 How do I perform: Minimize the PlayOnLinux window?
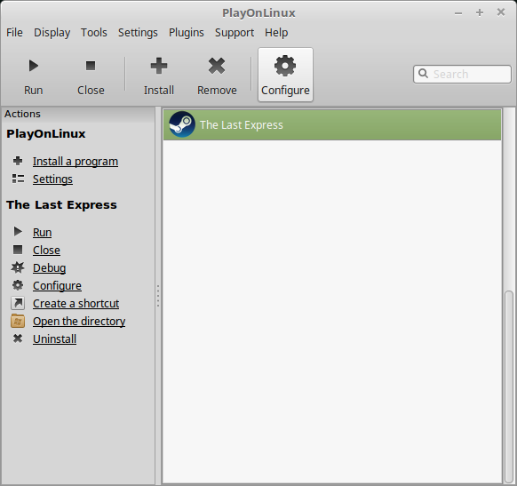(x=458, y=13)
